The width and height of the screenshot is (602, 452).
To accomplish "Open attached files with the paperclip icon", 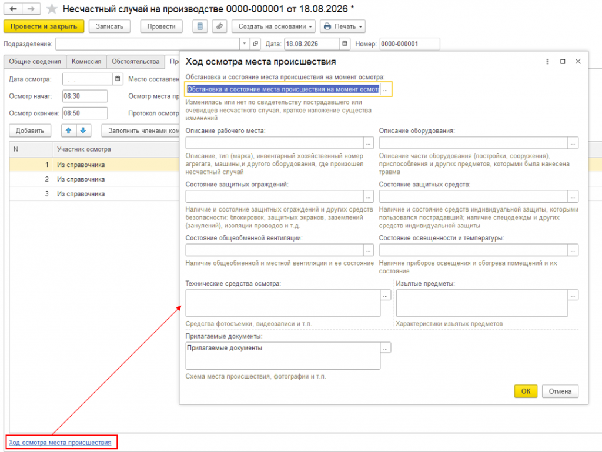I will click(219, 26).
